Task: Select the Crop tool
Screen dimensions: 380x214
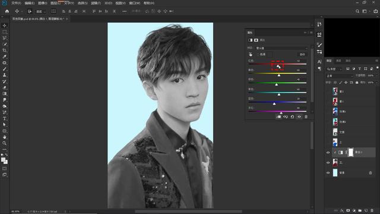Action: 4,51
